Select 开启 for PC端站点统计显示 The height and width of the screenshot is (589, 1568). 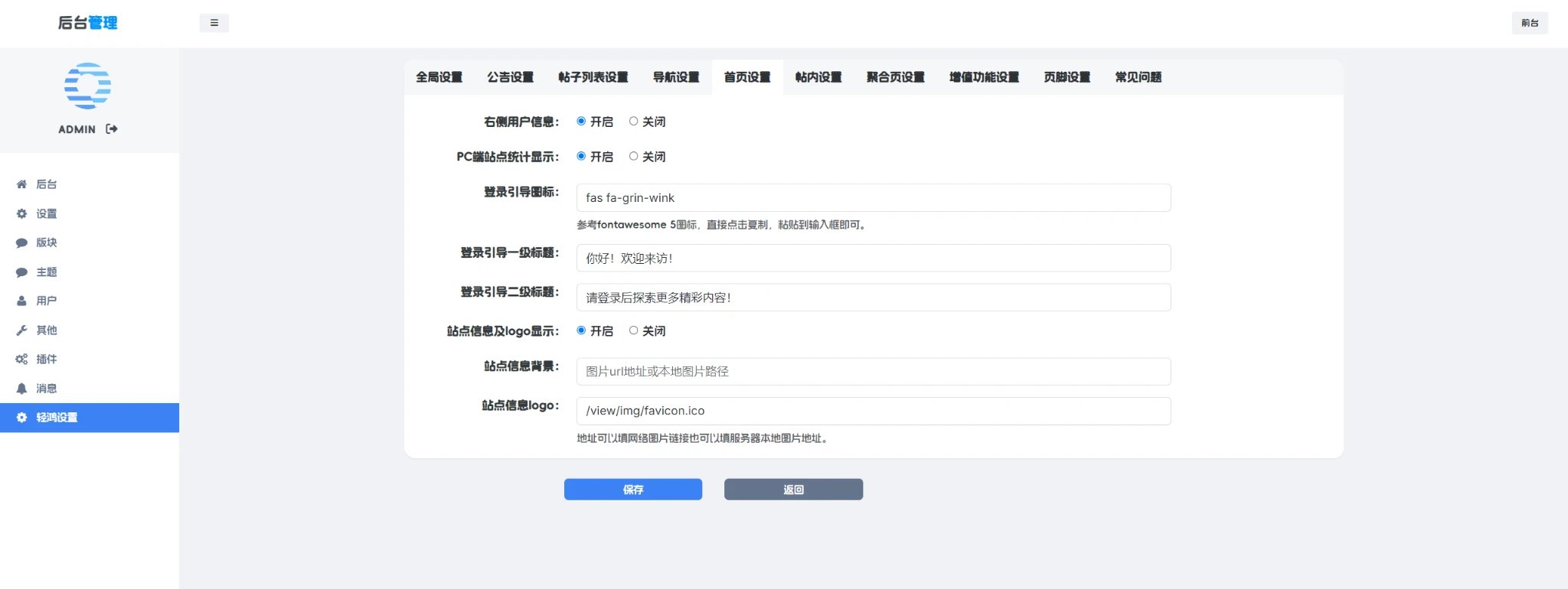pos(581,156)
